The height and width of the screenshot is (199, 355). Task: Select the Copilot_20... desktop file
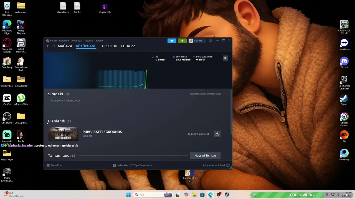pos(105,8)
